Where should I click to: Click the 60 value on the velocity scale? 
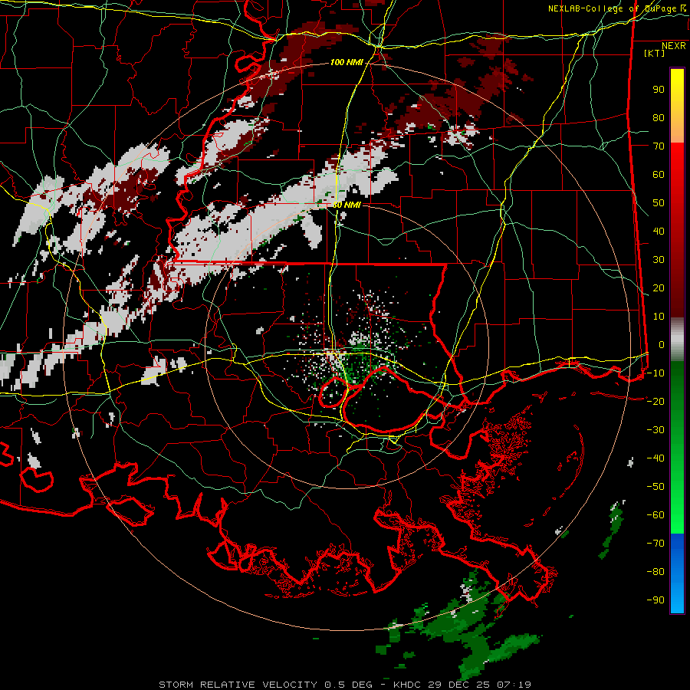(659, 174)
